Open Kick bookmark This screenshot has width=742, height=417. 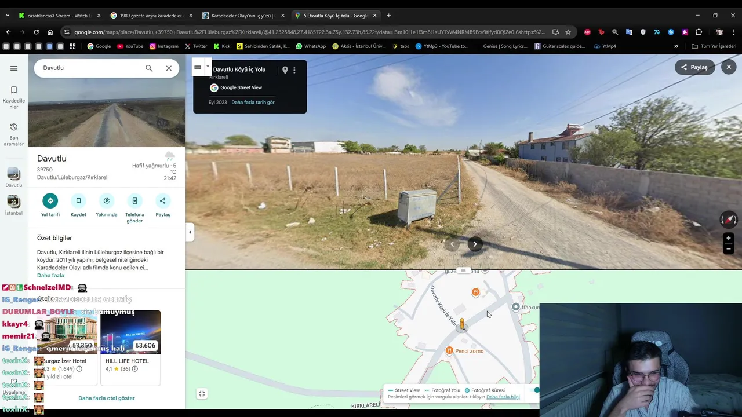click(222, 46)
